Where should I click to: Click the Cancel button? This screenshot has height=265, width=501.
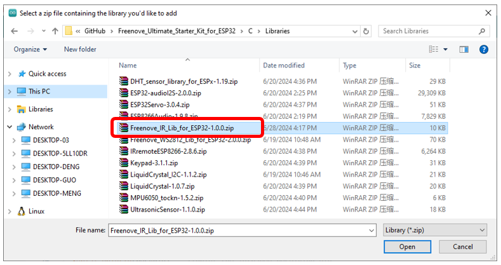[462, 247]
